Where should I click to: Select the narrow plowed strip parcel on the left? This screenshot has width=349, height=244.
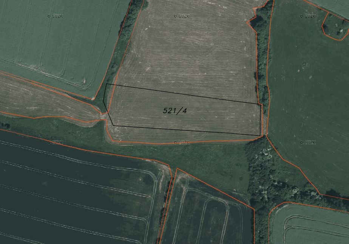coord(48,100)
